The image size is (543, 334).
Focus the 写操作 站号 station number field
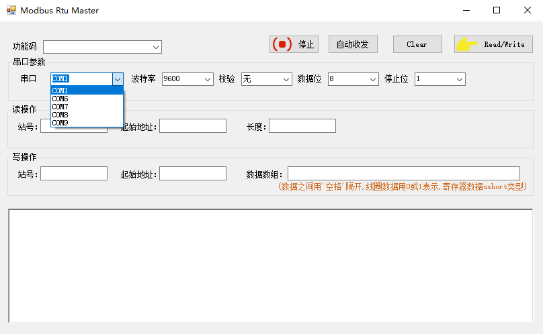tap(74, 174)
